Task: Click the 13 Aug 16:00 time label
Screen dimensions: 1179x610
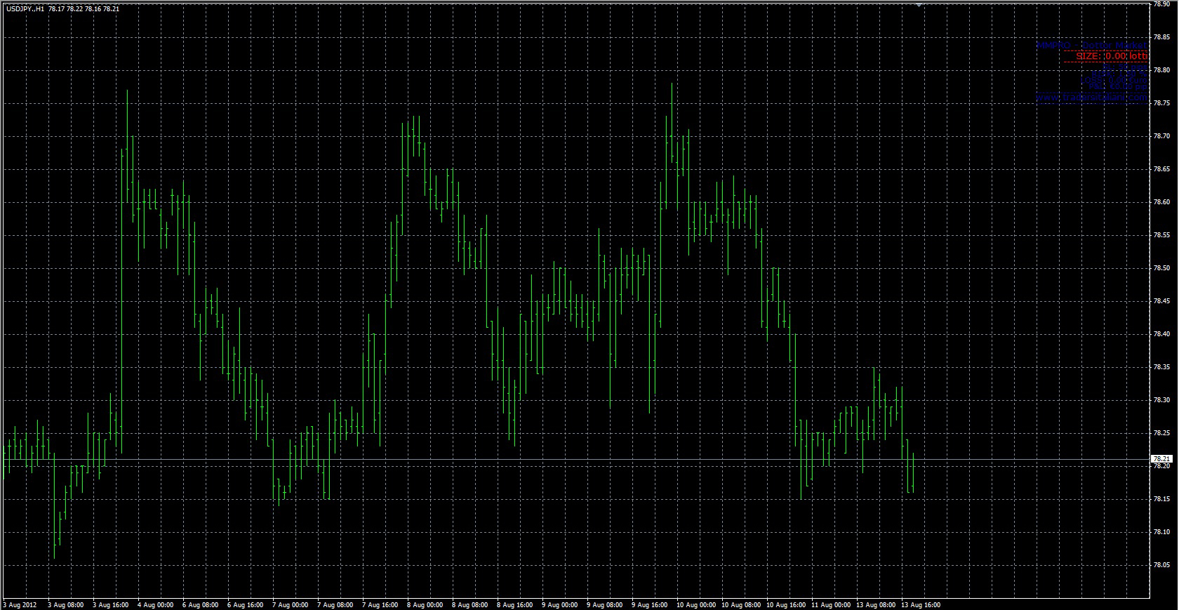Action: pyautogui.click(x=921, y=604)
